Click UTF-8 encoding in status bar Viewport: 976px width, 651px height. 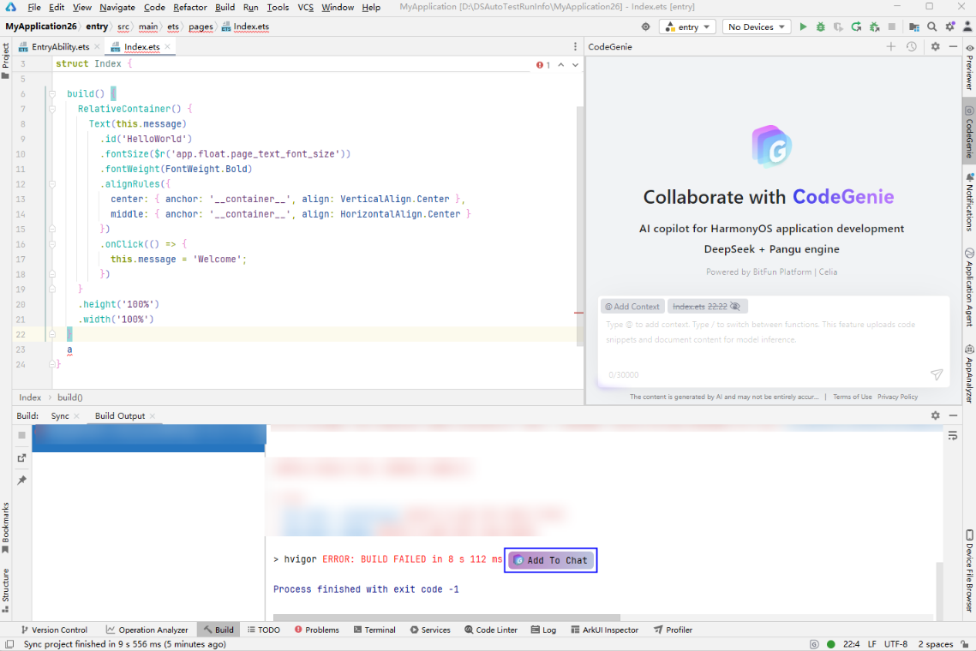click(895, 644)
